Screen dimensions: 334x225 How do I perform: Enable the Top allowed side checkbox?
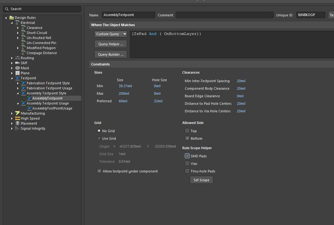(x=187, y=131)
